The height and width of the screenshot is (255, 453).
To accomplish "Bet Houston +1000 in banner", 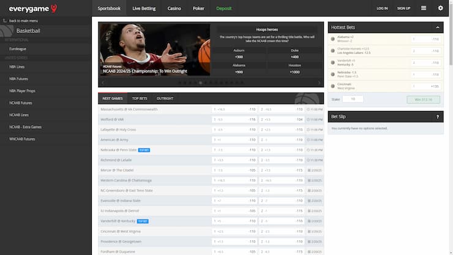I will (x=294, y=69).
